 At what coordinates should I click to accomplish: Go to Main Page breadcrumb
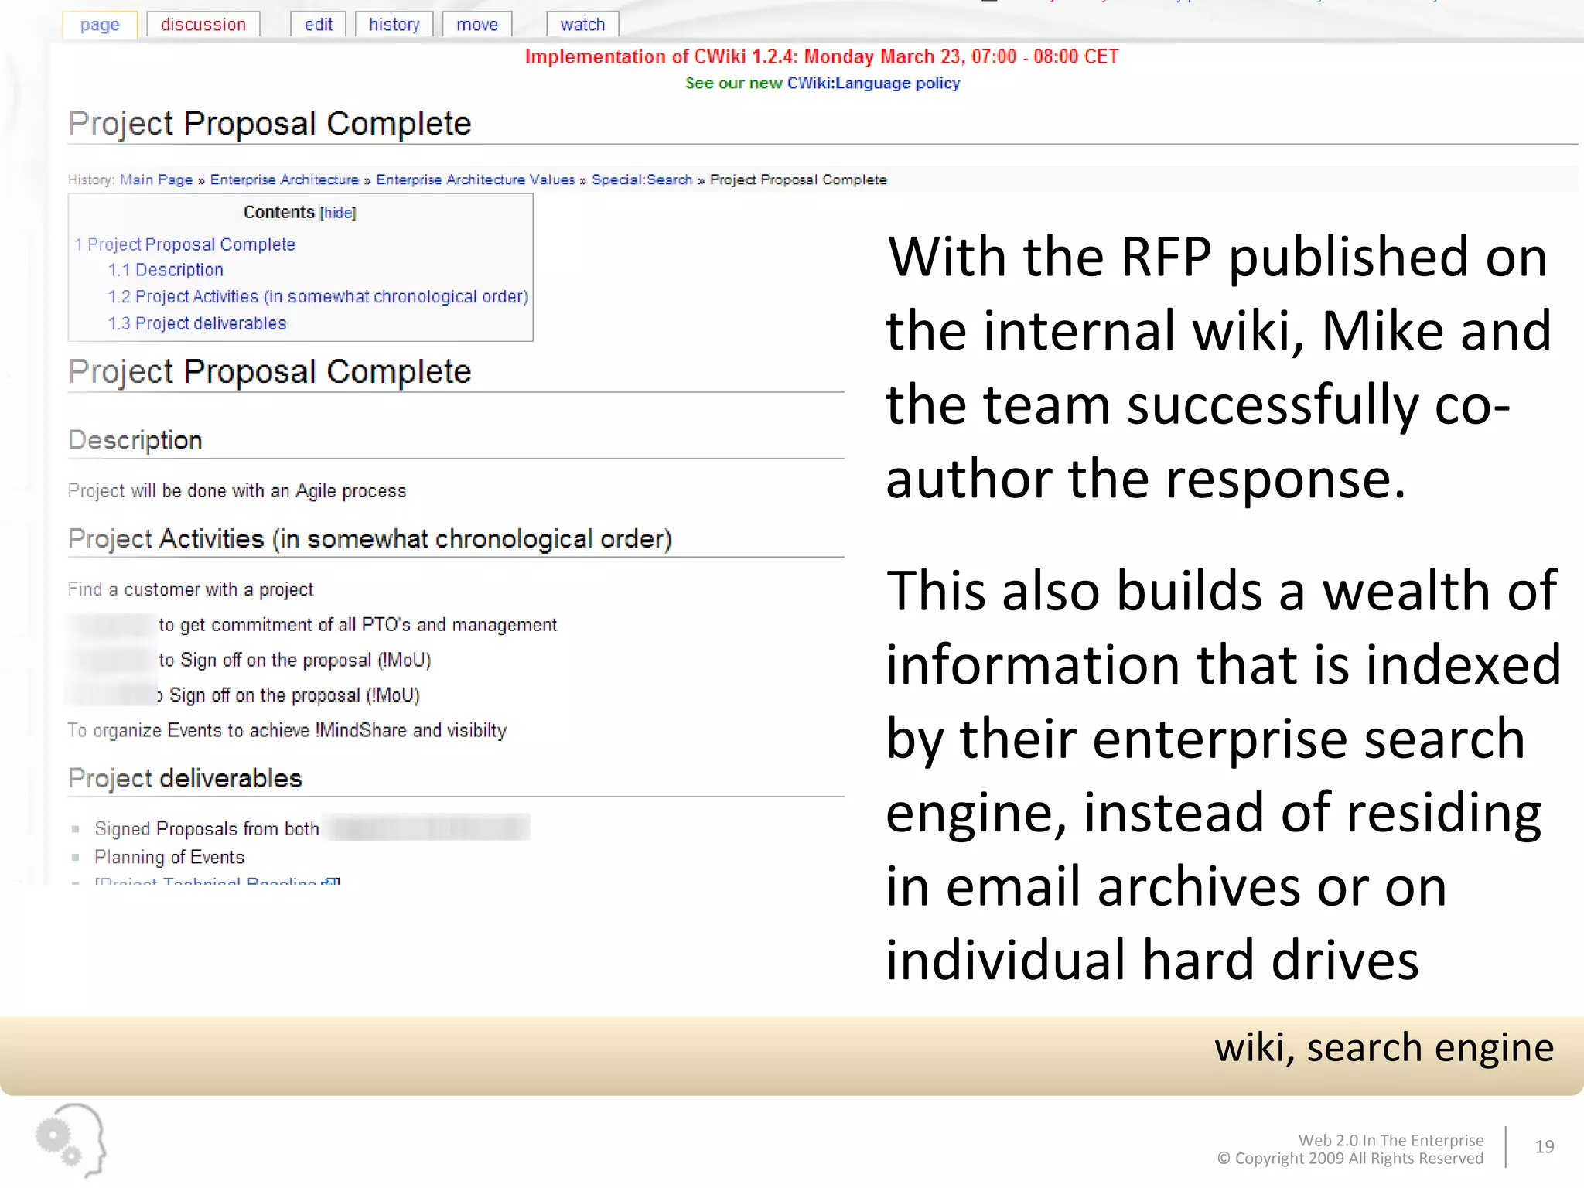pyautogui.click(x=156, y=179)
